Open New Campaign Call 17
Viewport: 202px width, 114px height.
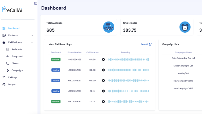(x=183, y=88)
